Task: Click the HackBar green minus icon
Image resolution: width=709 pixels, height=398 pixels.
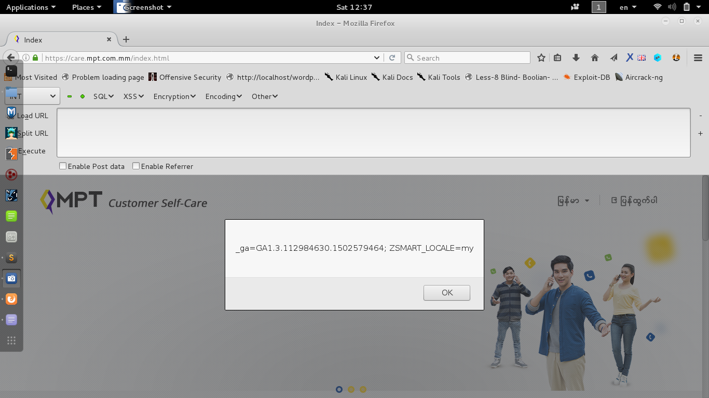Action: (70, 96)
